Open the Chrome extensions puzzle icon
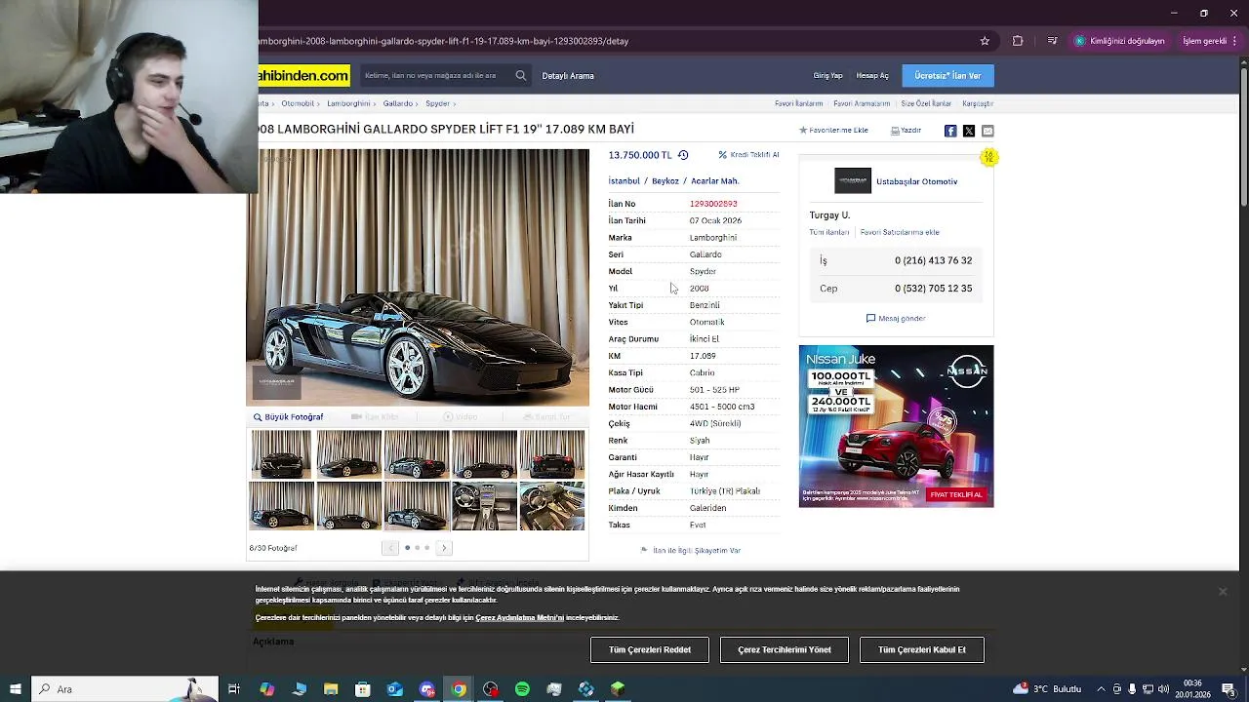1249x702 pixels. tap(1018, 41)
